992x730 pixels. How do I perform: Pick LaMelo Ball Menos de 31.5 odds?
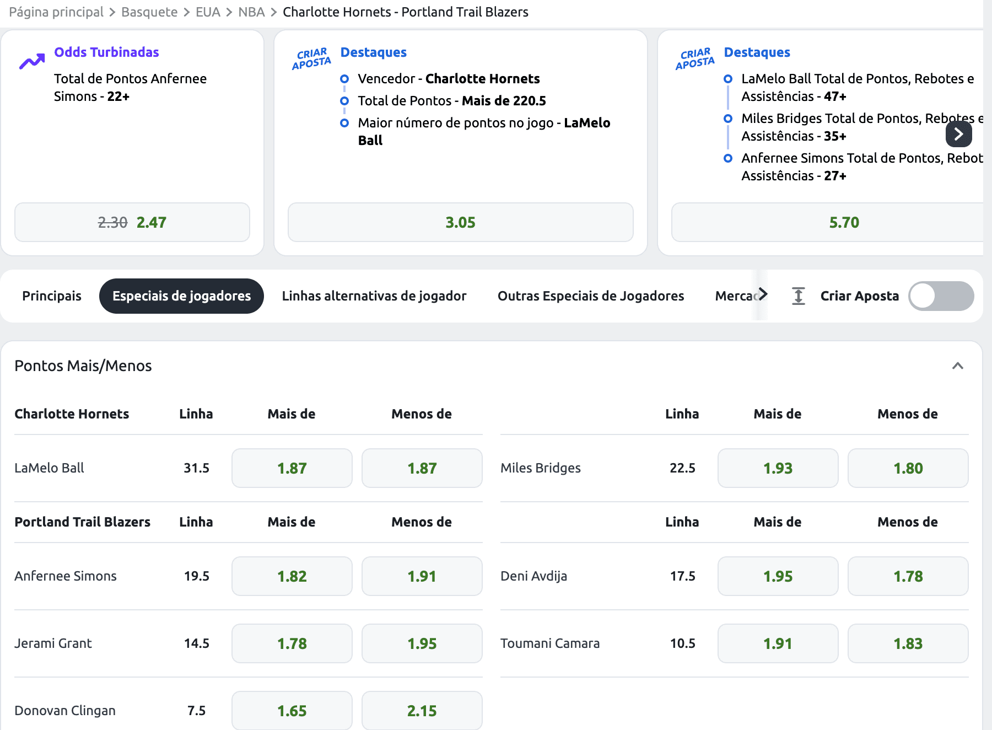point(422,468)
